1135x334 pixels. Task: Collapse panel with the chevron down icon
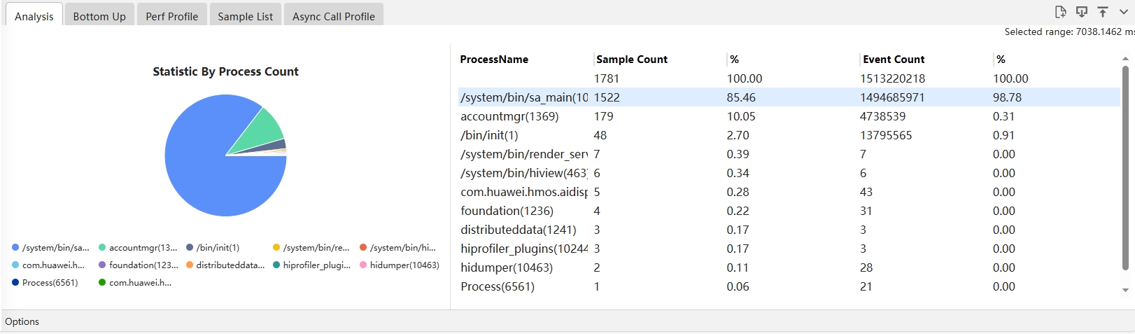[x=1124, y=12]
